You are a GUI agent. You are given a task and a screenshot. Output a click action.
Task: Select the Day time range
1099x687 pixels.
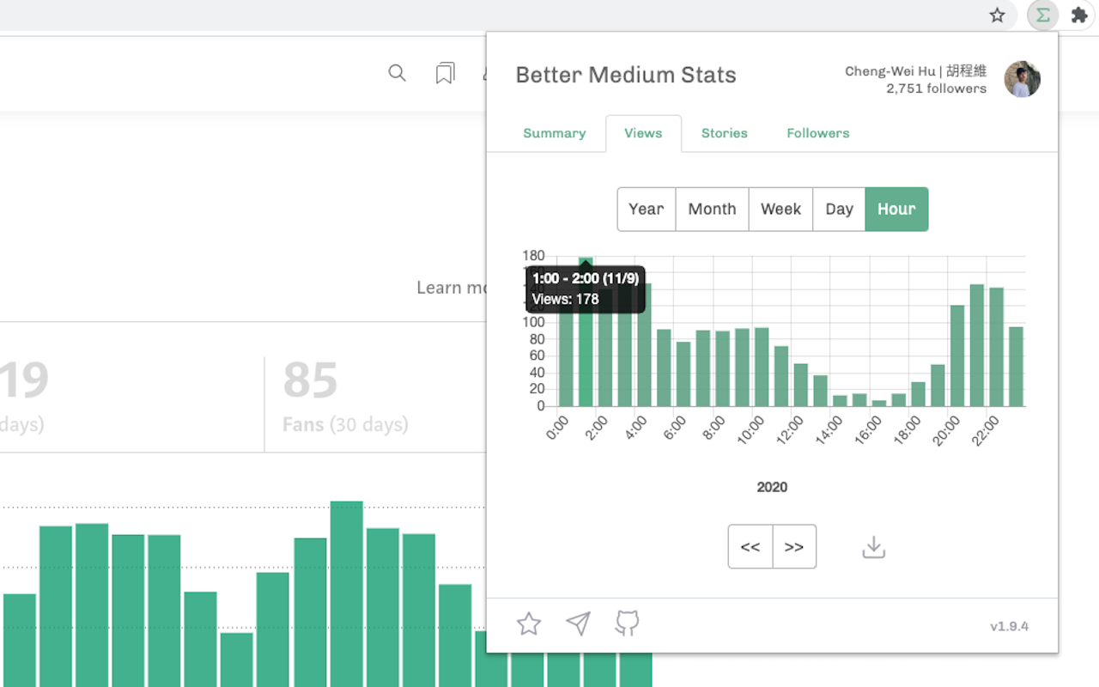(x=839, y=209)
